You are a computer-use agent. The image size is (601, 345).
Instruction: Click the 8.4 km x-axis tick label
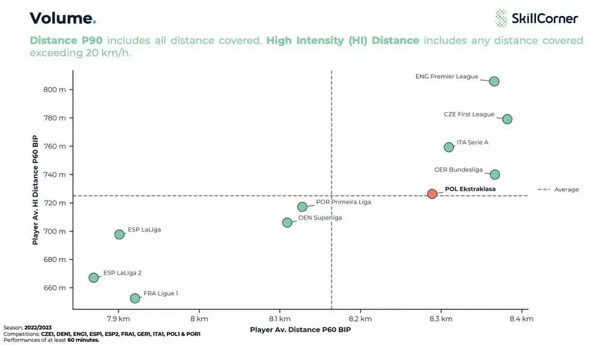[520, 318]
